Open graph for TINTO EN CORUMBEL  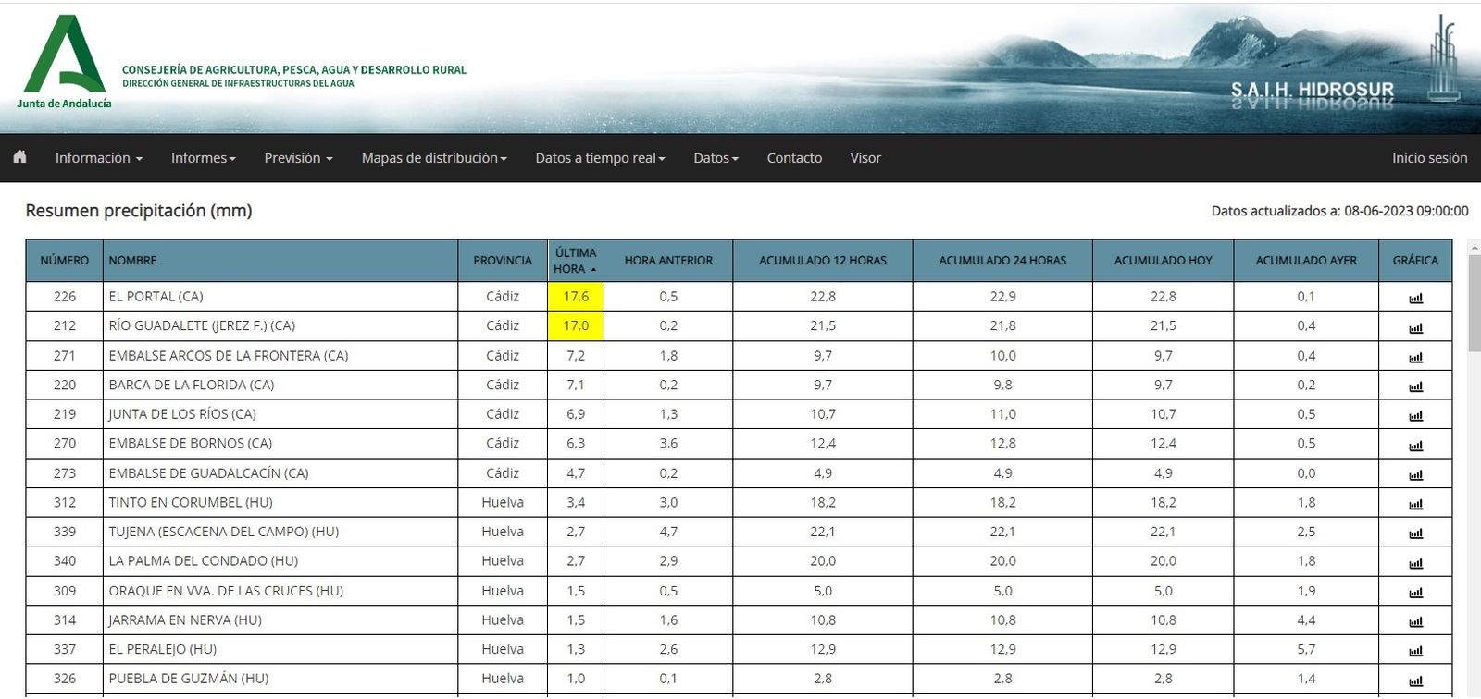point(1415,504)
